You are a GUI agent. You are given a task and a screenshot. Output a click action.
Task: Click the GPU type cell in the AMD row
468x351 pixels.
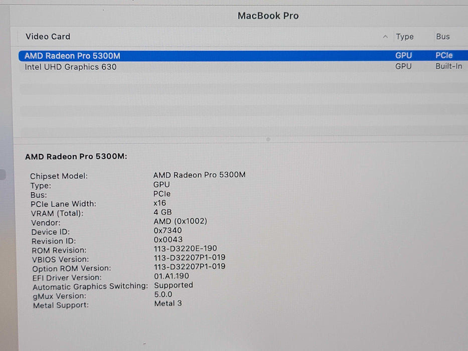click(x=404, y=55)
